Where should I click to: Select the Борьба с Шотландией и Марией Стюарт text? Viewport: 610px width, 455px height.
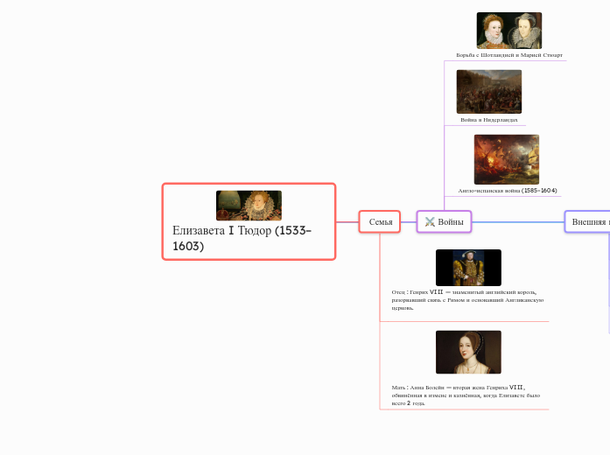509,55
